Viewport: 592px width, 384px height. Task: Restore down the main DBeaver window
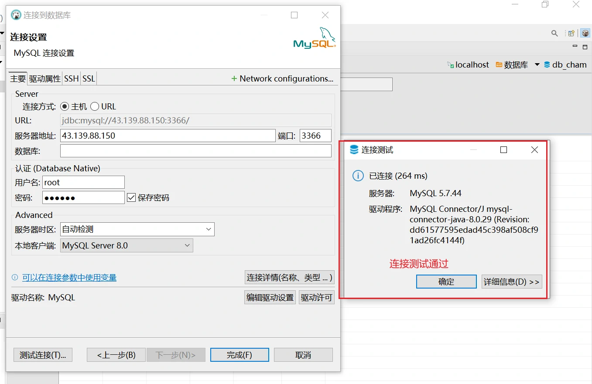545,4
